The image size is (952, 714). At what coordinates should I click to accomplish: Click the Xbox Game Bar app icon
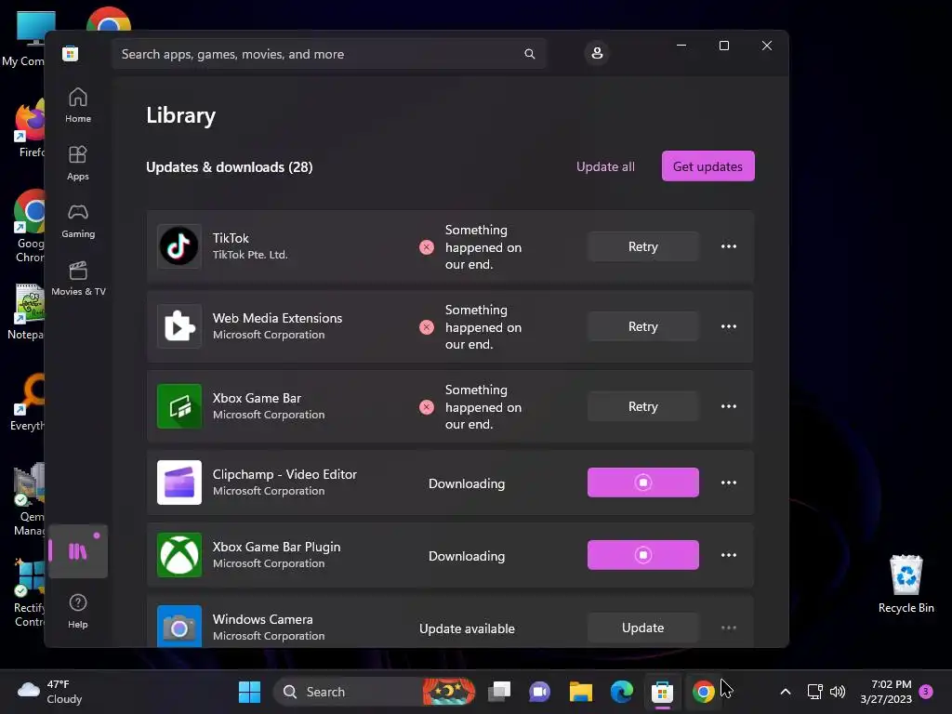(x=179, y=406)
